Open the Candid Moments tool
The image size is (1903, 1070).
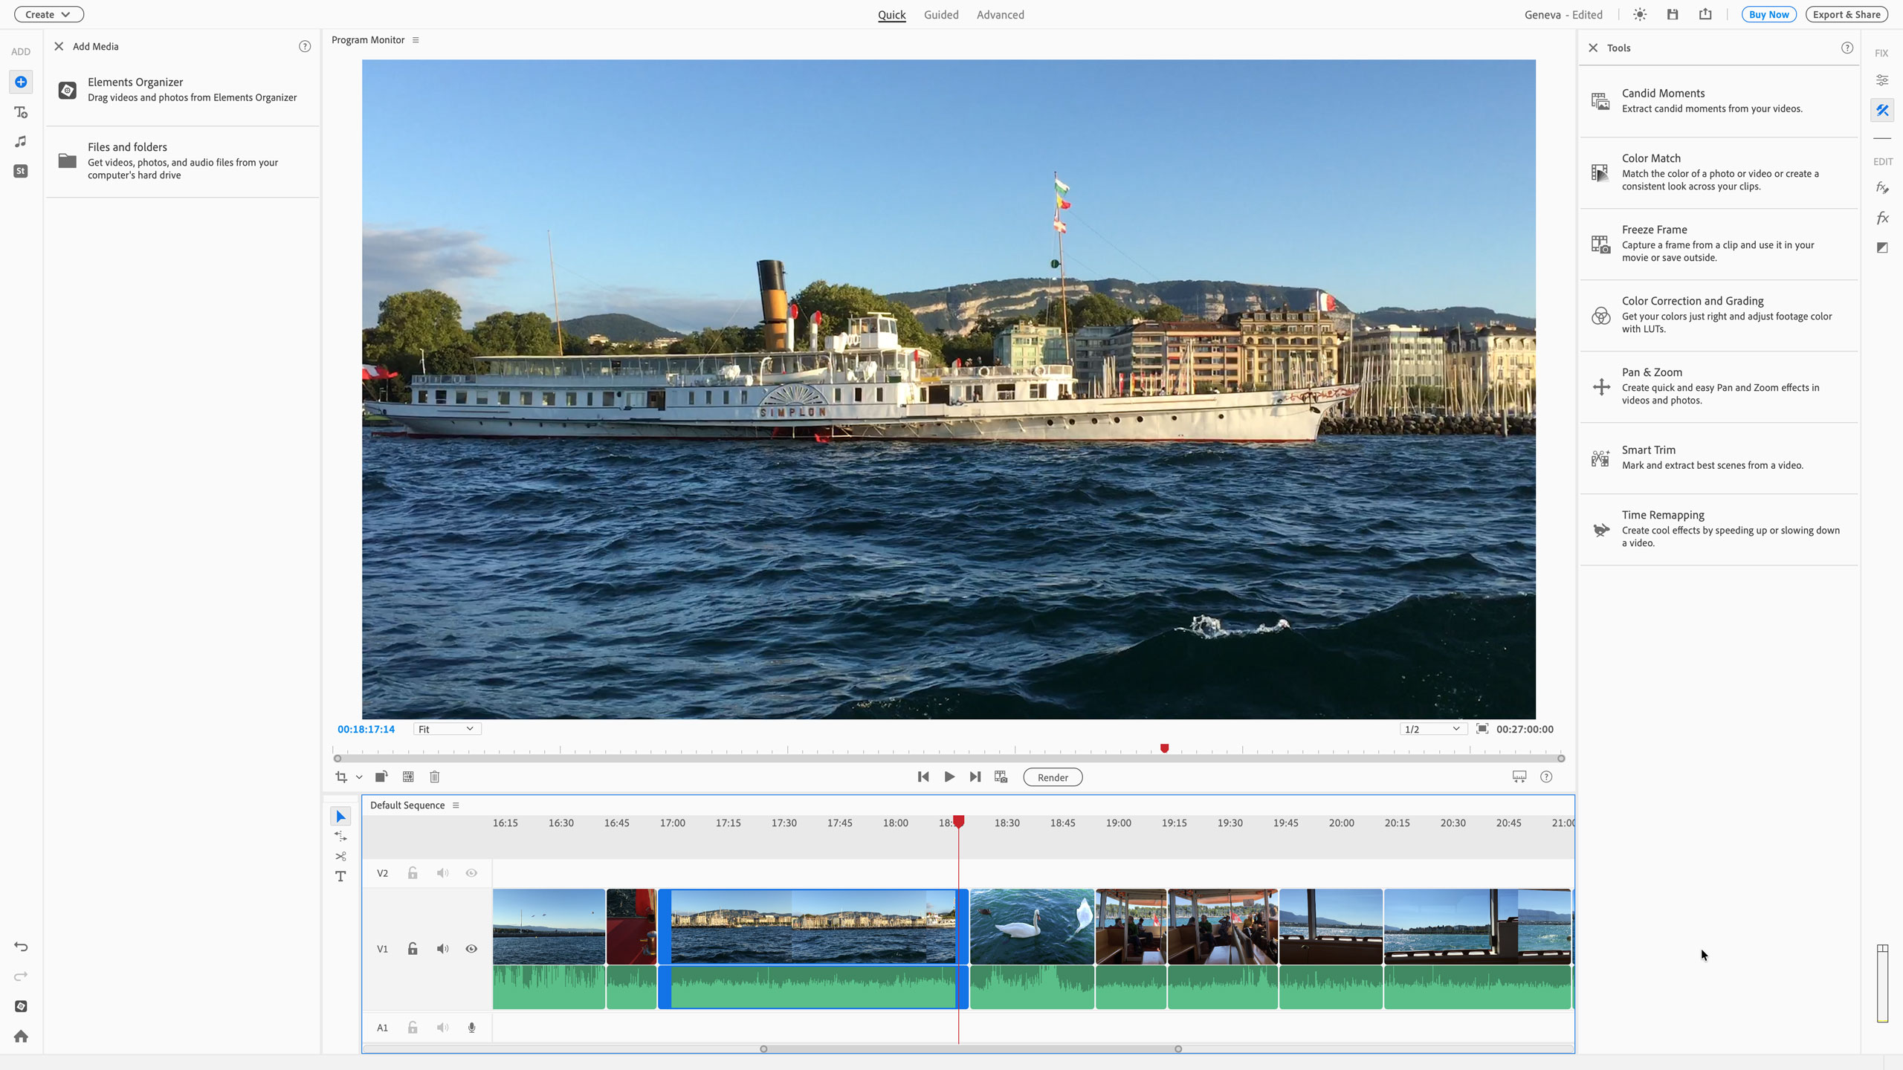pyautogui.click(x=1719, y=101)
